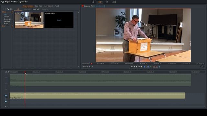This screenshot has height=116, width=207.
Task: Select the All content filter tab
Action: tap(18, 9)
